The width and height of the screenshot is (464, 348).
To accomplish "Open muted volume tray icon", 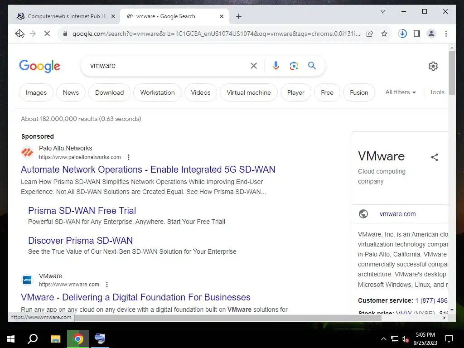I will pyautogui.click(x=405, y=339).
